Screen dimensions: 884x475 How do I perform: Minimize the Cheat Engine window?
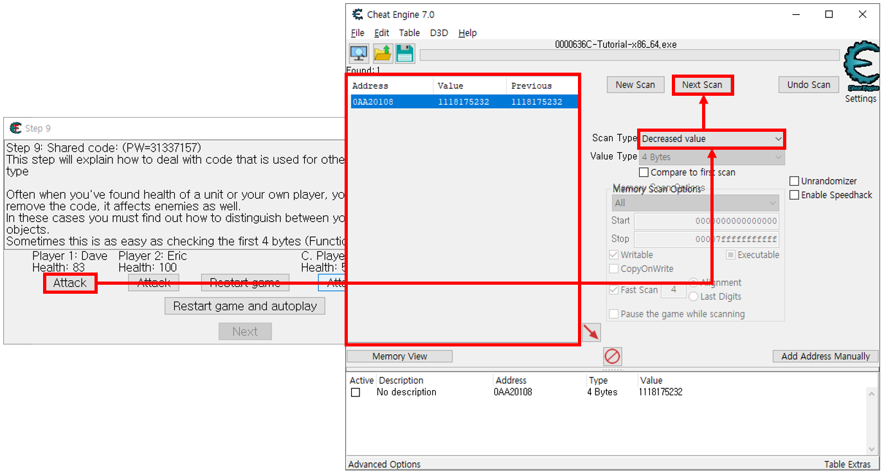(x=797, y=14)
